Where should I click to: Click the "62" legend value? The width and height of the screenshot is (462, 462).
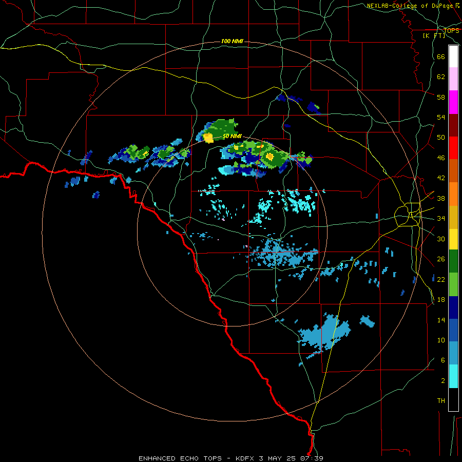click(x=441, y=77)
